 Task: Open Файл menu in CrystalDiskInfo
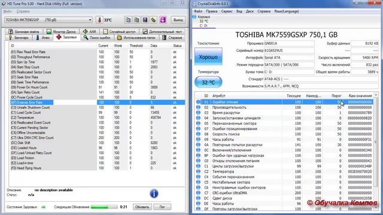click(x=198, y=11)
